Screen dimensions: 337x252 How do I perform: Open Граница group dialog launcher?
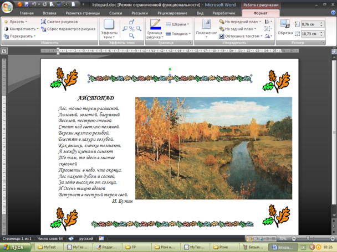190,43
